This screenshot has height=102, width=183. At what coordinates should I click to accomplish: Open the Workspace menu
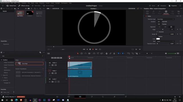[x=64, y=3]
